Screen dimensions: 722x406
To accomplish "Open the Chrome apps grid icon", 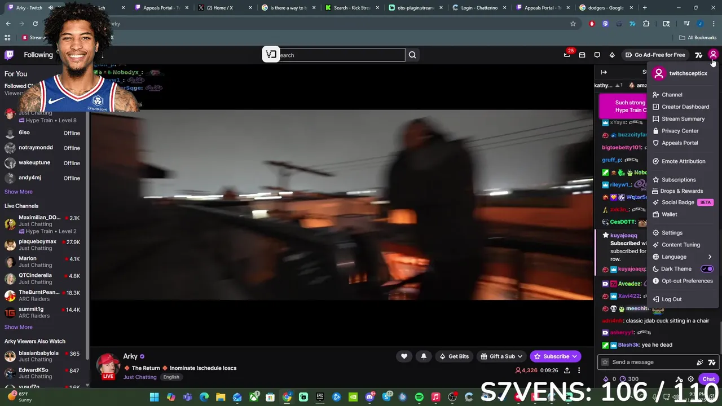I will point(7,38).
